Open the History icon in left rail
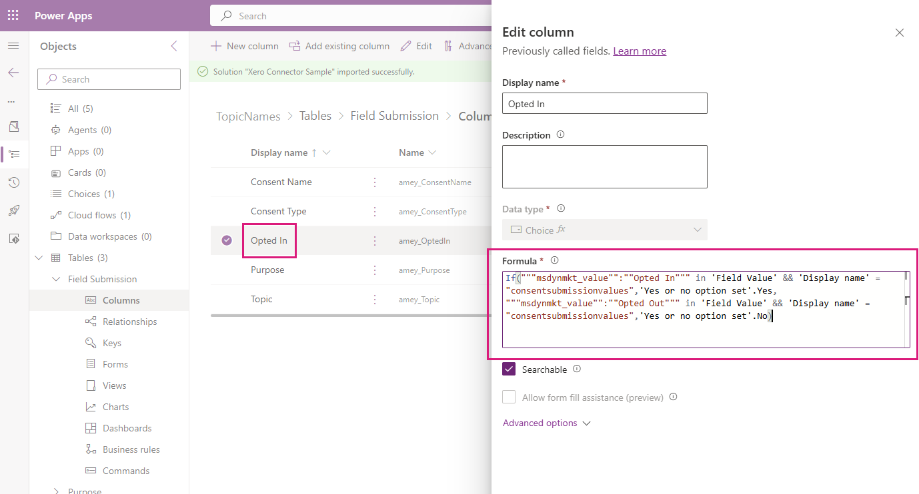The width and height of the screenshot is (919, 494). pyautogui.click(x=14, y=182)
